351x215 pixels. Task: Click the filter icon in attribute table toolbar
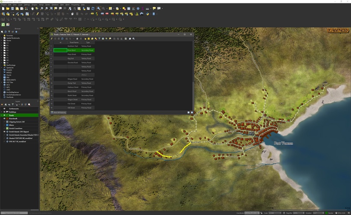click(x=99, y=38)
